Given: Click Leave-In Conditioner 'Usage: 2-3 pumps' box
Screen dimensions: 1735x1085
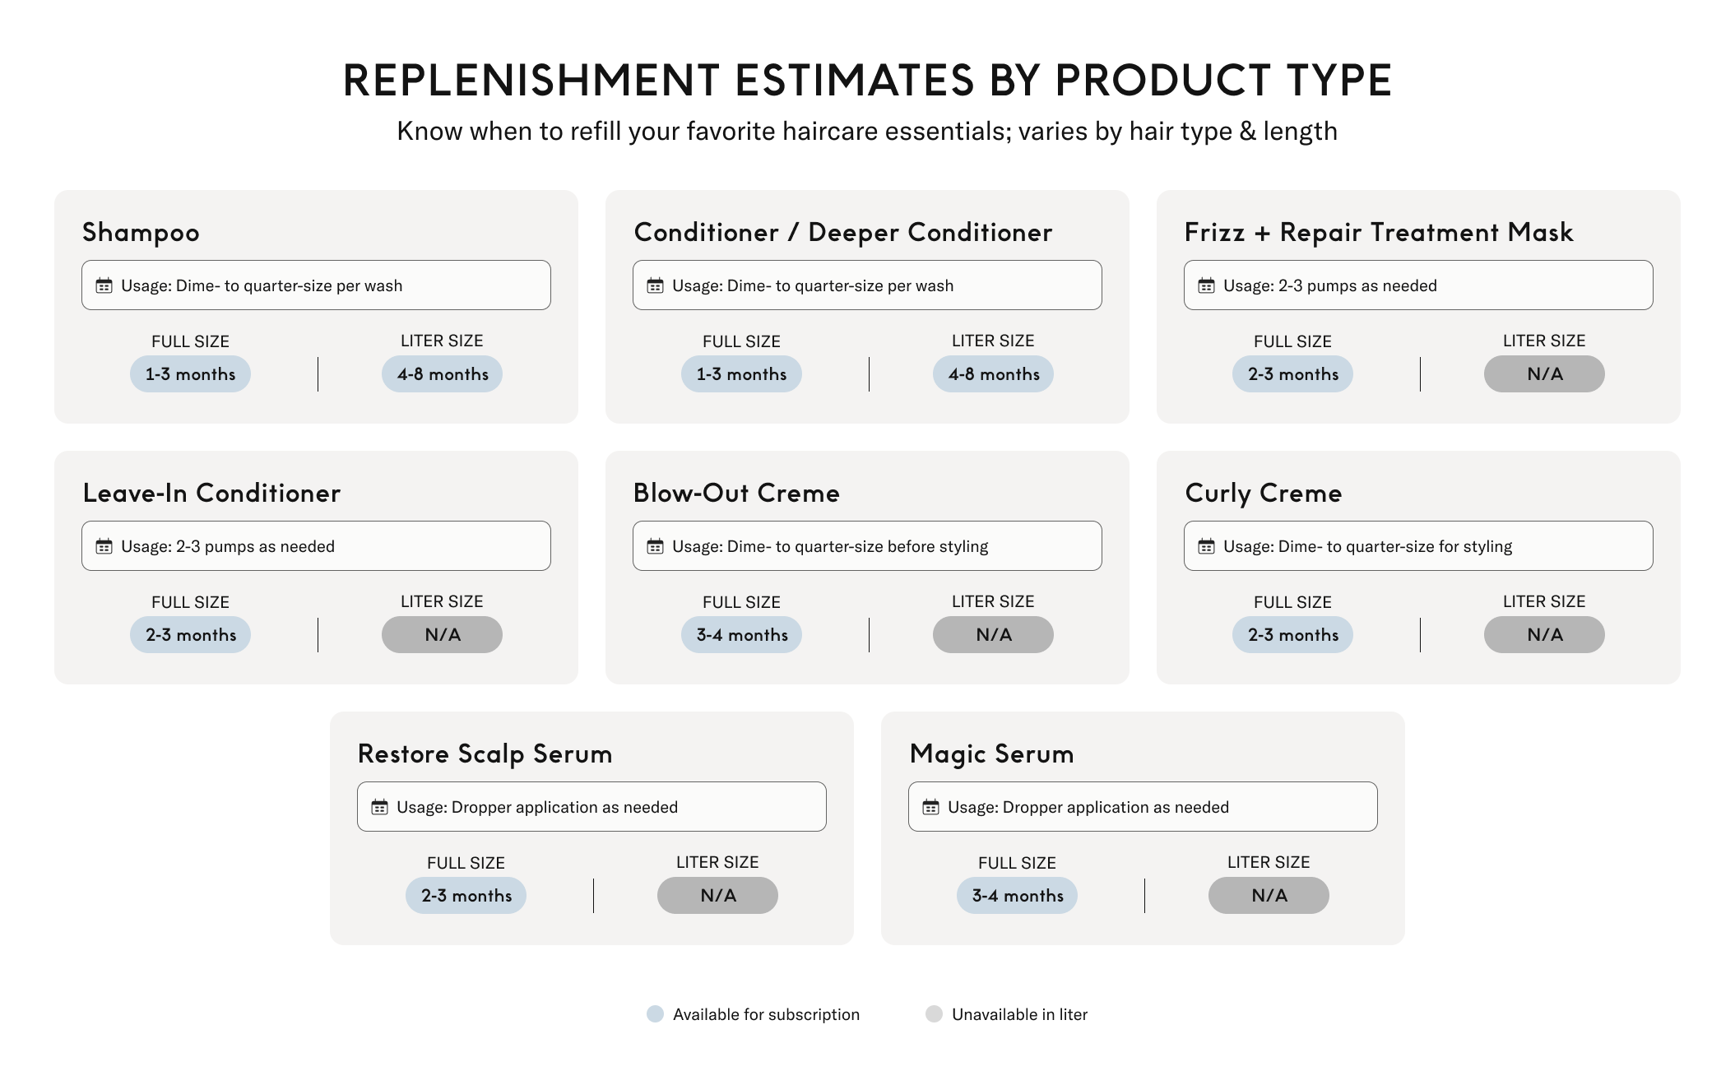Looking at the screenshot, I should tap(316, 546).
